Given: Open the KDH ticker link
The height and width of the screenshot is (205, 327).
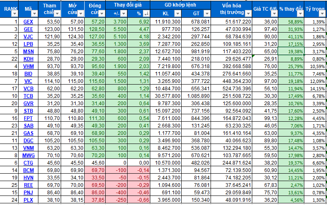Looking at the screenshot, I should [x=28, y=59].
